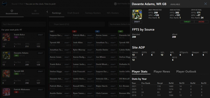Draft Lamar Jackson in QB column
This screenshot has height=98, width=210.
tap(90, 64)
